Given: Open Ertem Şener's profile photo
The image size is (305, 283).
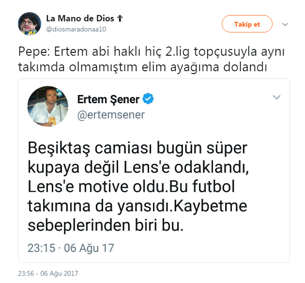Looking at the screenshot, I should (x=48, y=106).
